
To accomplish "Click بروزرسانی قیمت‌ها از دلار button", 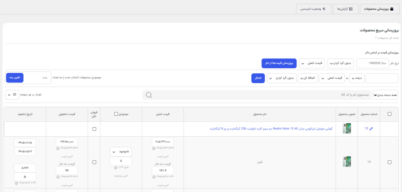I will (x=279, y=63).
